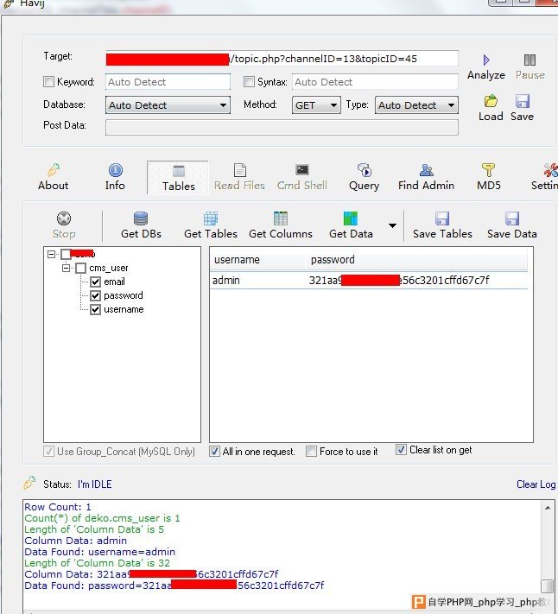Open the Database Auto Detect dropdown
The width and height of the screenshot is (558, 614).
point(168,105)
